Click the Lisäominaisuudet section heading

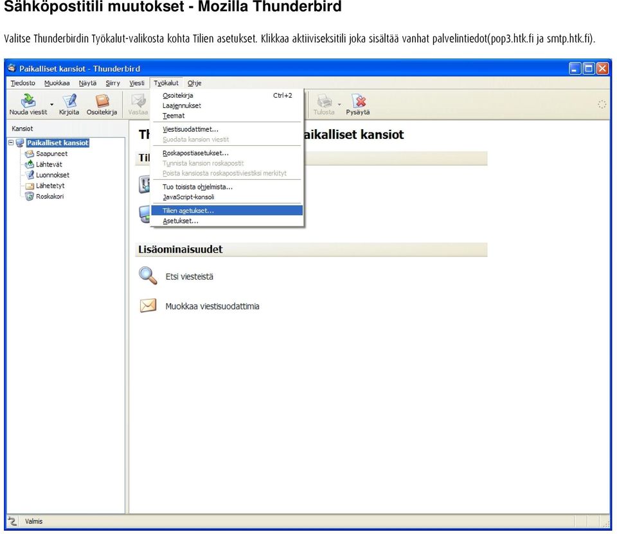point(180,249)
